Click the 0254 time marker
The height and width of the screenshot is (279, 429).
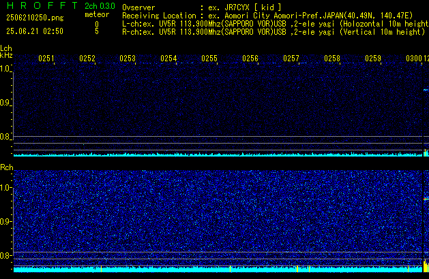coord(168,59)
